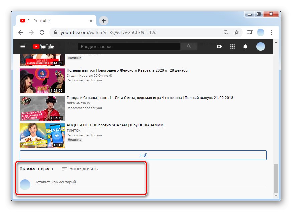
Task: Go back with the browser back arrow
Action: (x=21, y=32)
